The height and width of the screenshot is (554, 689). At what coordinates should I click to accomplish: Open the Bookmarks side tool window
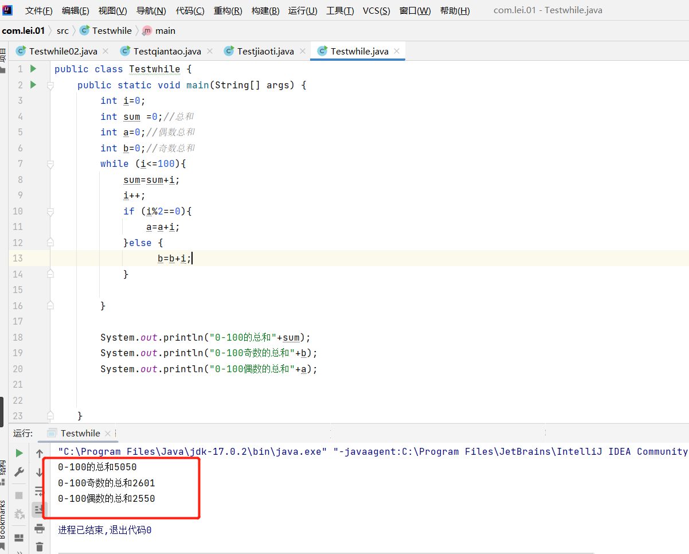[3, 520]
